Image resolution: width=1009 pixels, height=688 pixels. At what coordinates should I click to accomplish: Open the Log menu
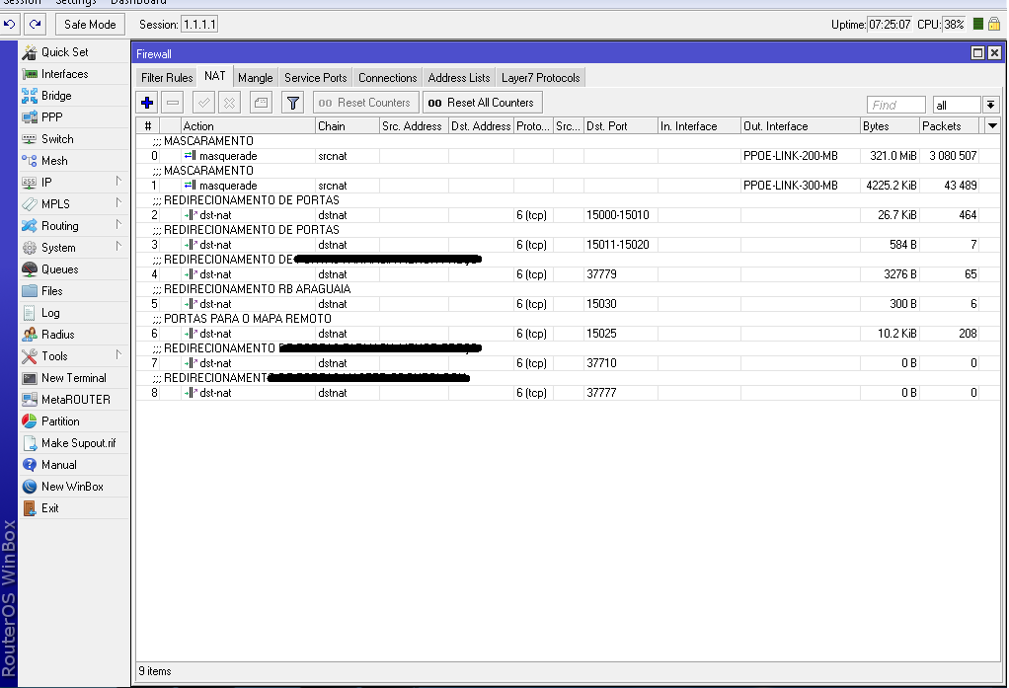(74, 313)
